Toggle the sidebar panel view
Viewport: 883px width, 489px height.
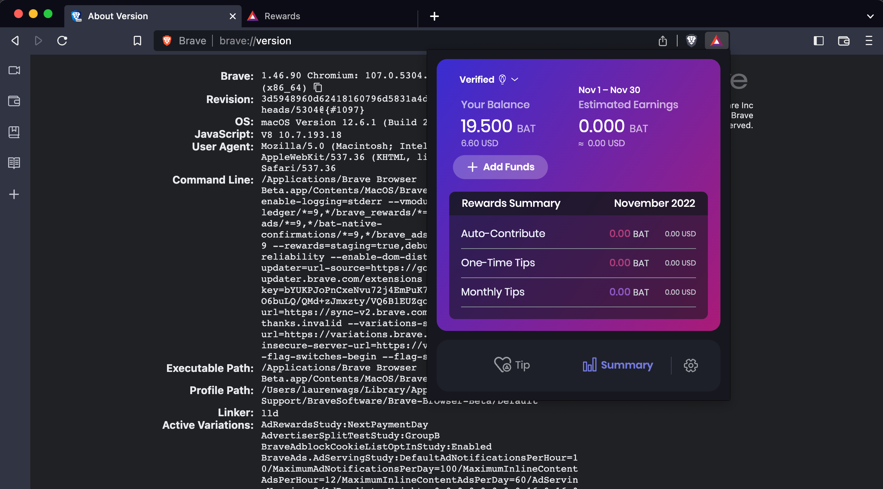pyautogui.click(x=818, y=41)
